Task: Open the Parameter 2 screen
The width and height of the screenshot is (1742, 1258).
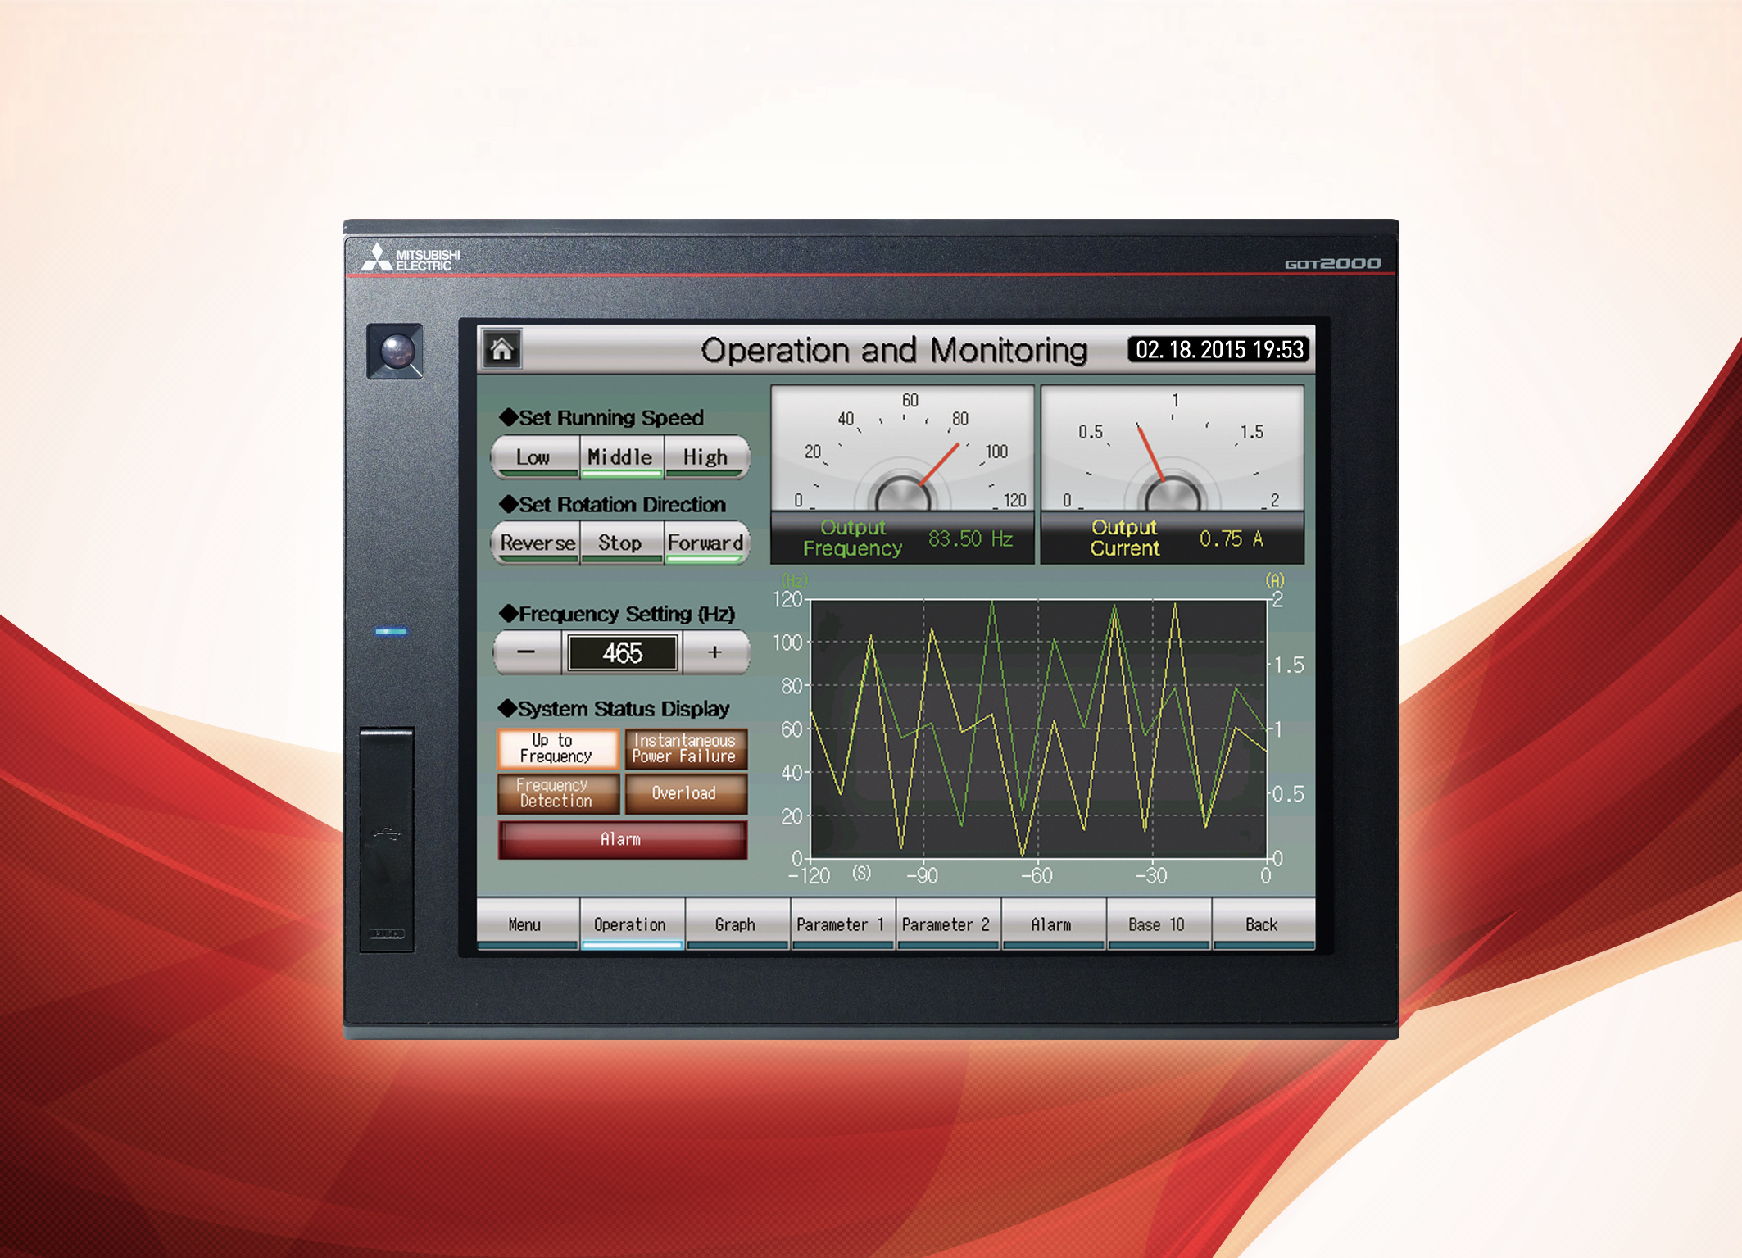Action: coord(947,924)
